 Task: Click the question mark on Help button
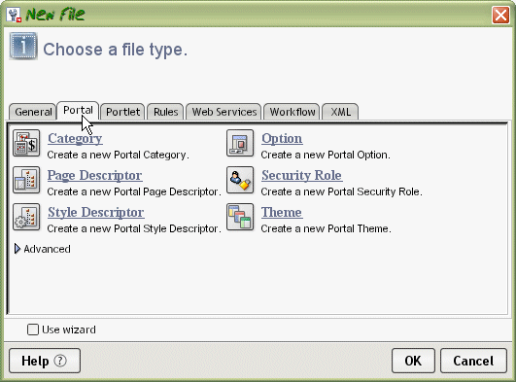[60, 361]
